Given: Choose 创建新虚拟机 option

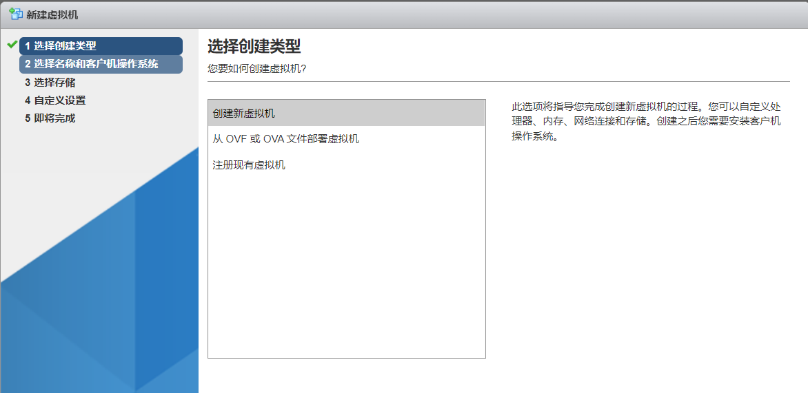Looking at the screenshot, I should click(346, 113).
